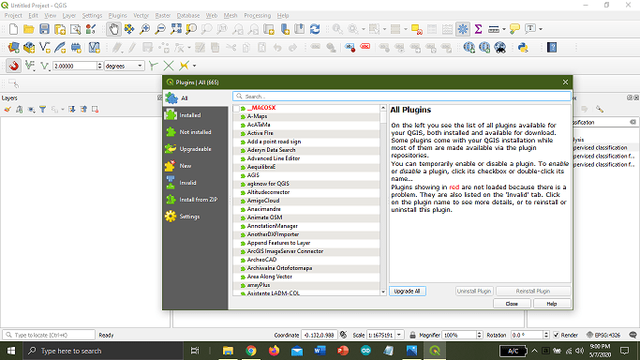Image resolution: width=640 pixels, height=360 pixels.
Task: Select the Active Fire plugin
Action: click(260, 133)
